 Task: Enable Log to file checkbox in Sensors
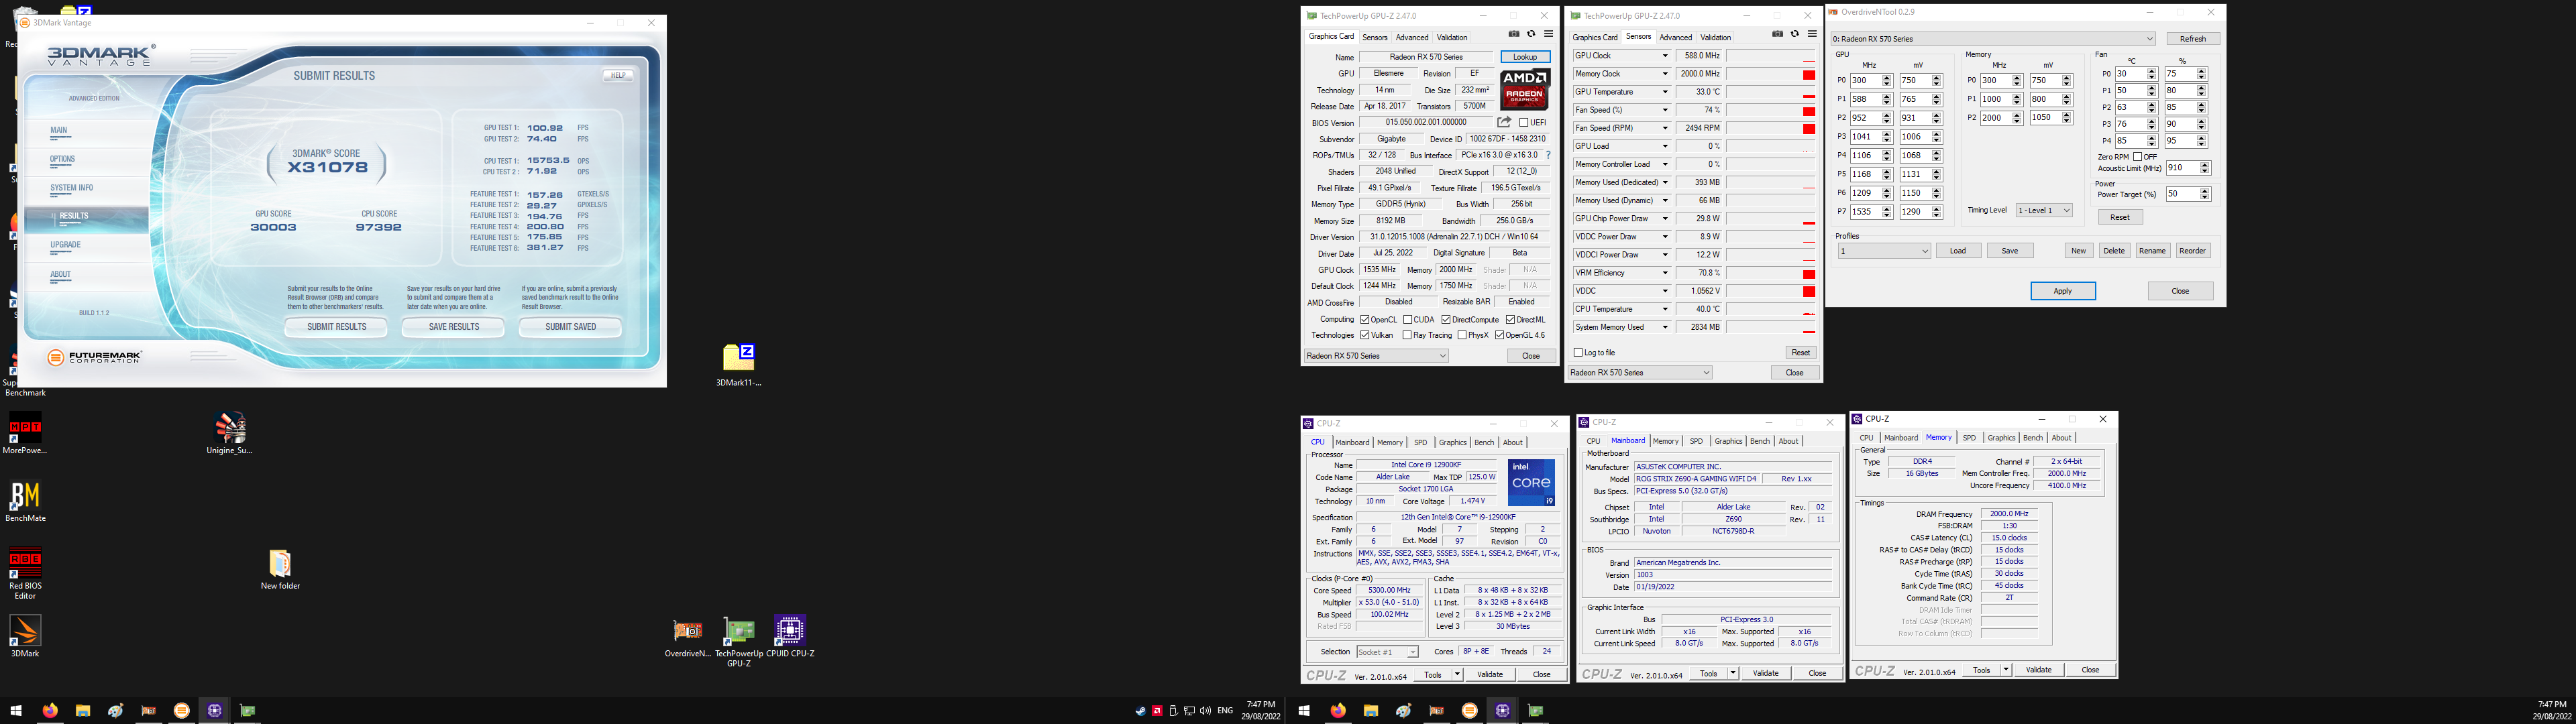tap(1578, 352)
